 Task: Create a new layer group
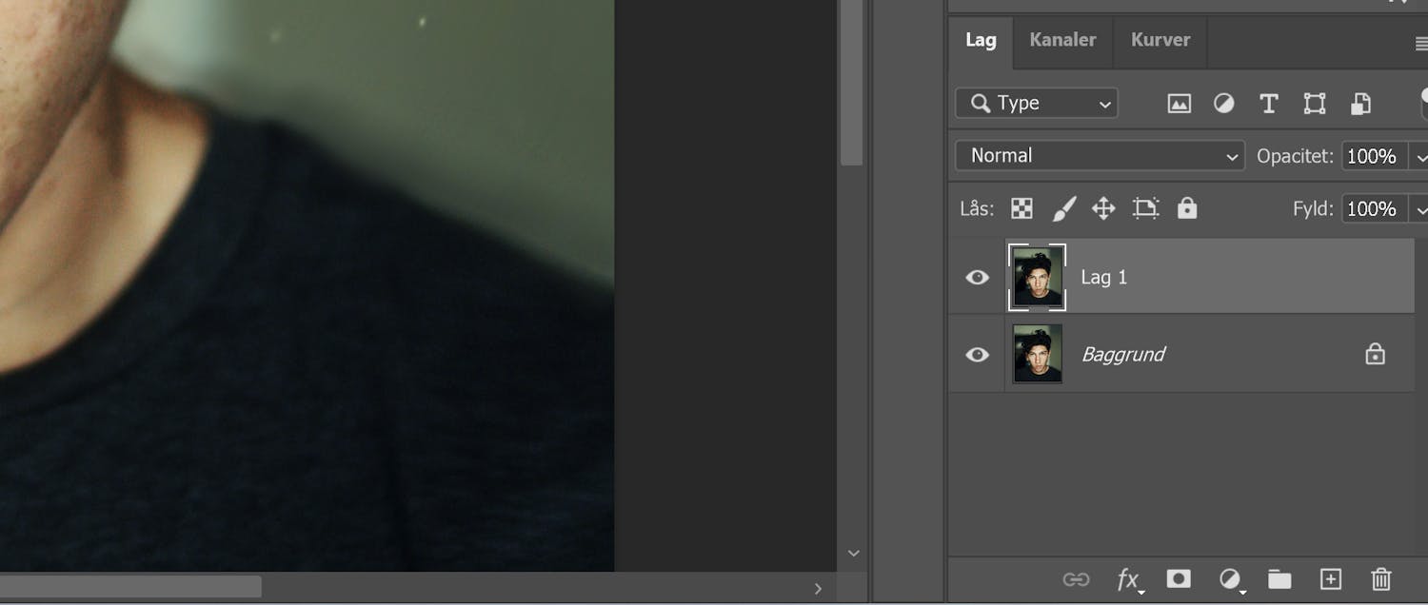point(1279,578)
